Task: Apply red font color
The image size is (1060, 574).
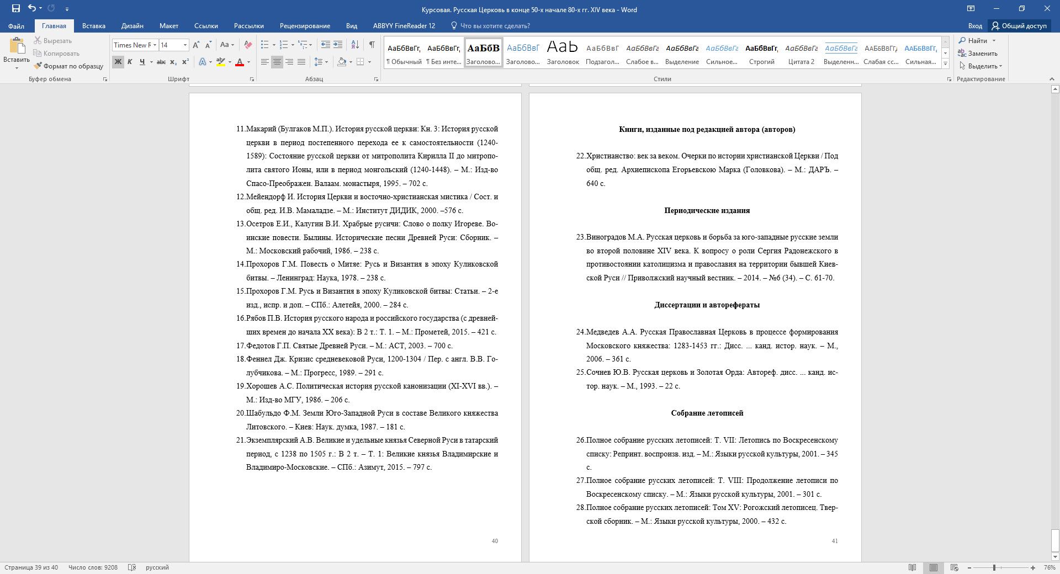Action: 240,62
